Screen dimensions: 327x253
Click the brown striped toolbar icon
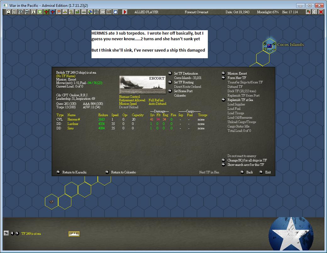(x=109, y=12)
